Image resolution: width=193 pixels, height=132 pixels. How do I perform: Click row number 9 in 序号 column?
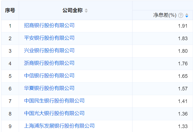tap(10, 126)
